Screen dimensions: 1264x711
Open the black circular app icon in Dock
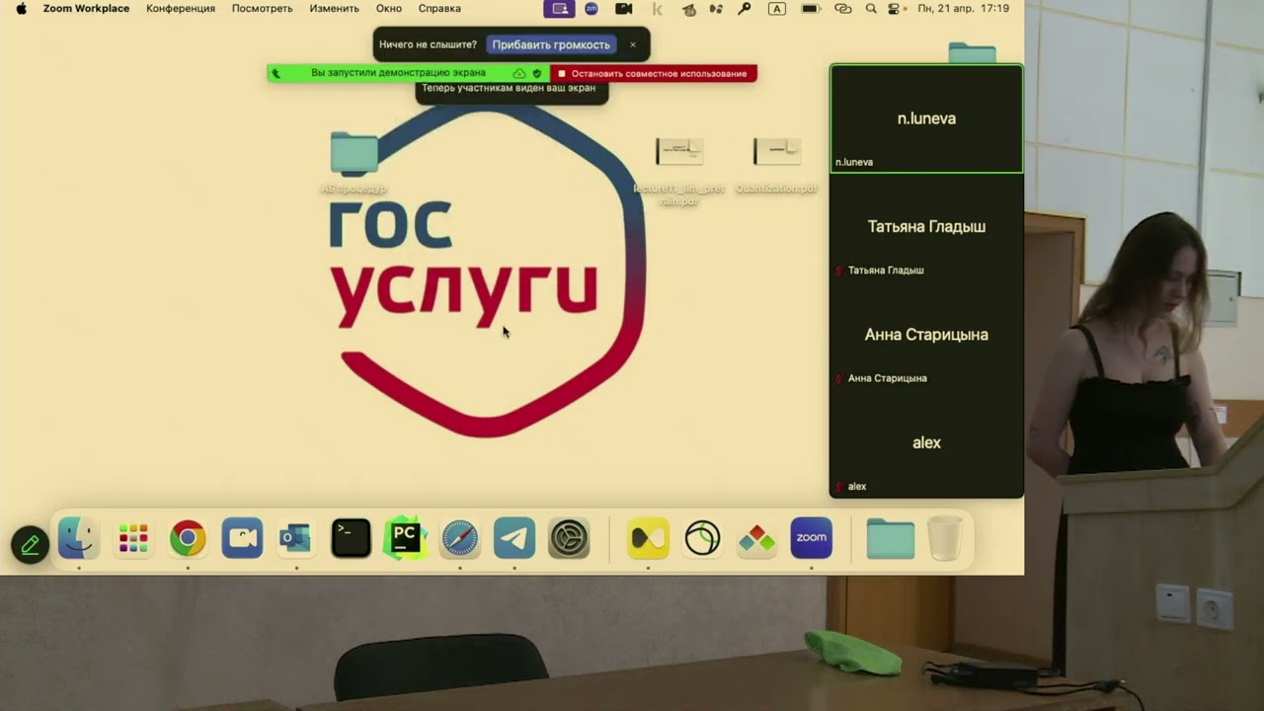tap(702, 538)
